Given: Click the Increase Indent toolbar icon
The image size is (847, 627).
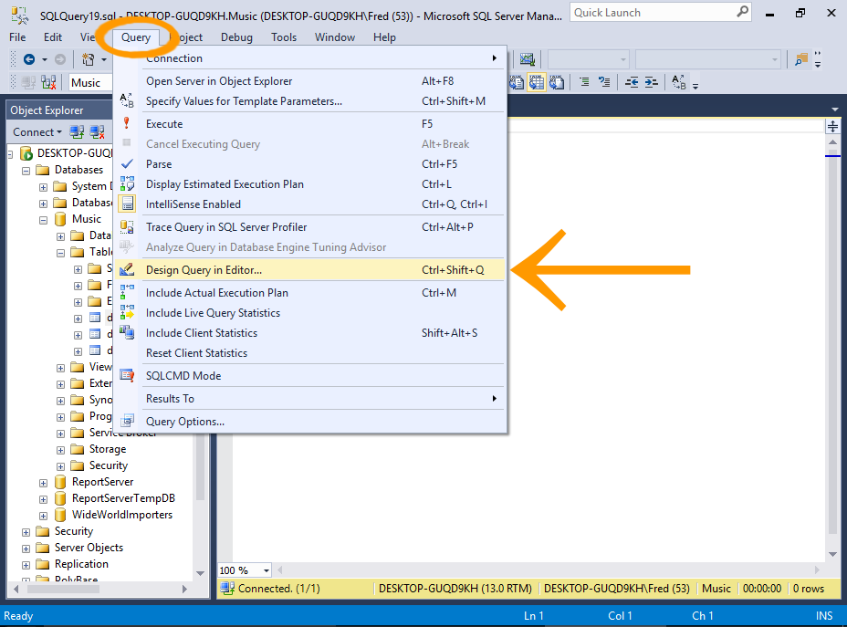Looking at the screenshot, I should 652,82.
